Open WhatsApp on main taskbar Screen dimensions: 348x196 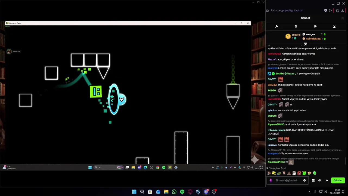(174, 192)
